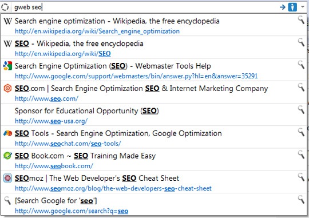Select 'Sponsor for Educational Opportunity (SEO)' suggestion
This screenshot has height=218, width=309.
(87, 111)
